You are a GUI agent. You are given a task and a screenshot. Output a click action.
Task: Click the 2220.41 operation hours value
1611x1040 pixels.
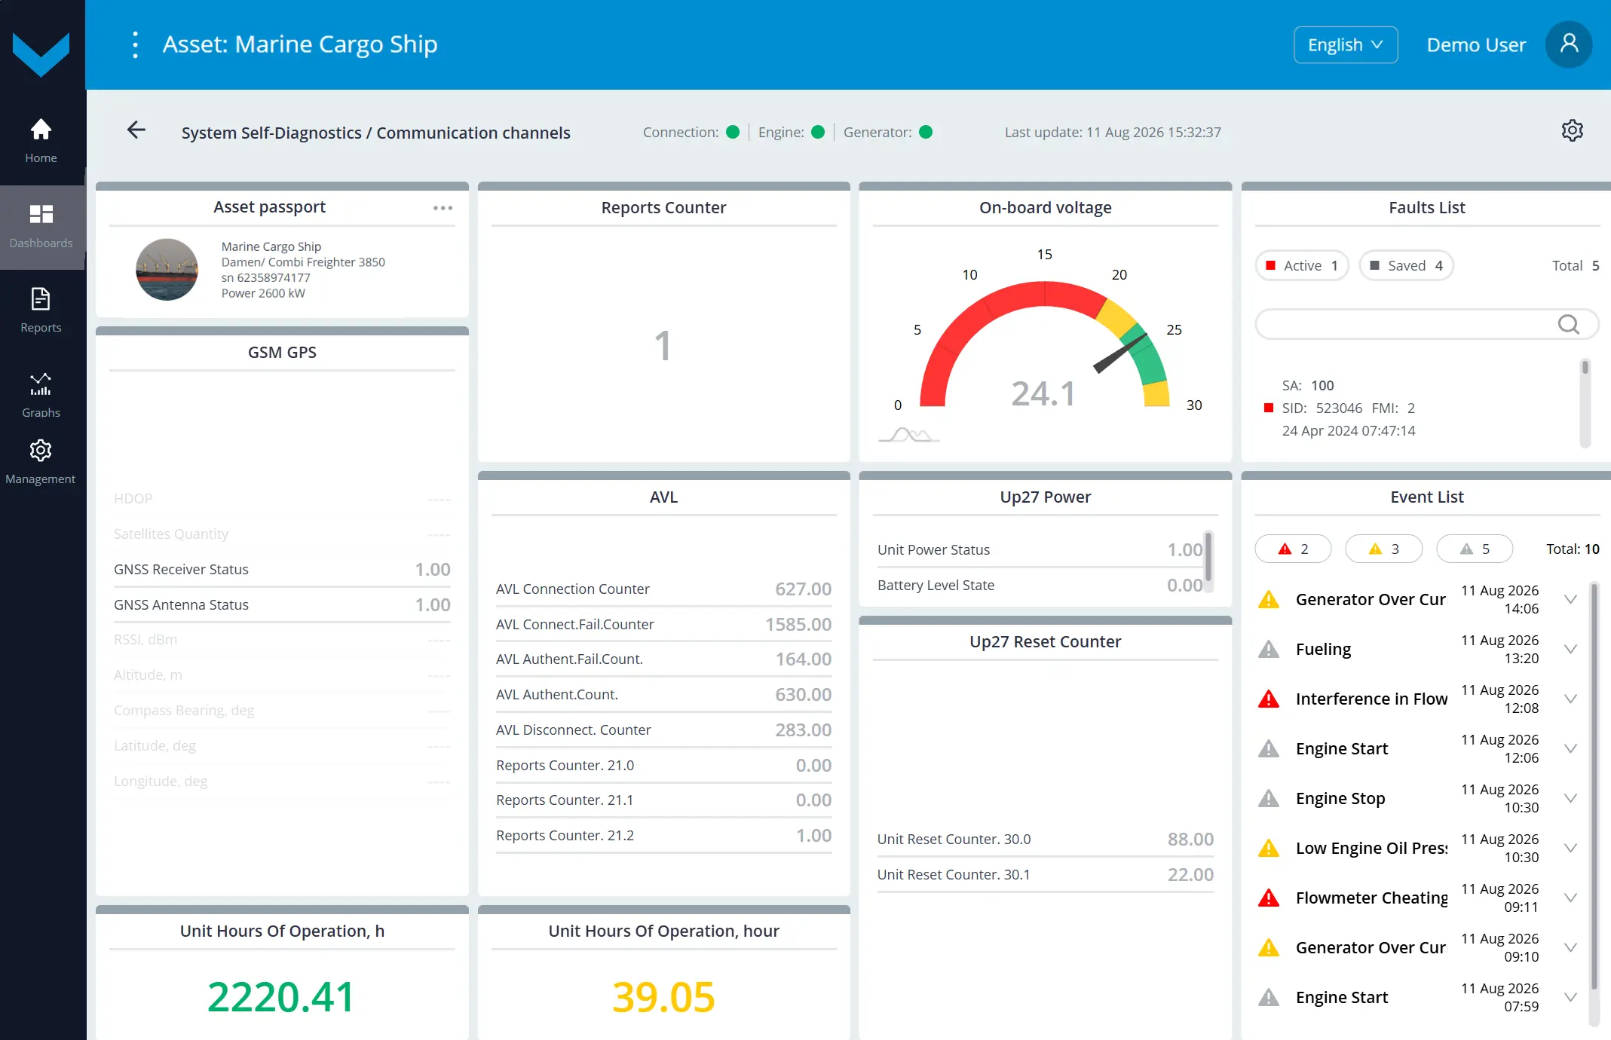click(x=281, y=996)
